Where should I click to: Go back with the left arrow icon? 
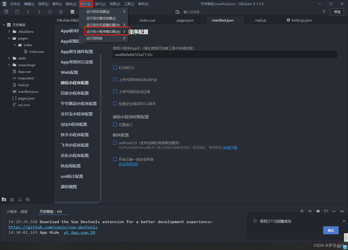point(28,12)
